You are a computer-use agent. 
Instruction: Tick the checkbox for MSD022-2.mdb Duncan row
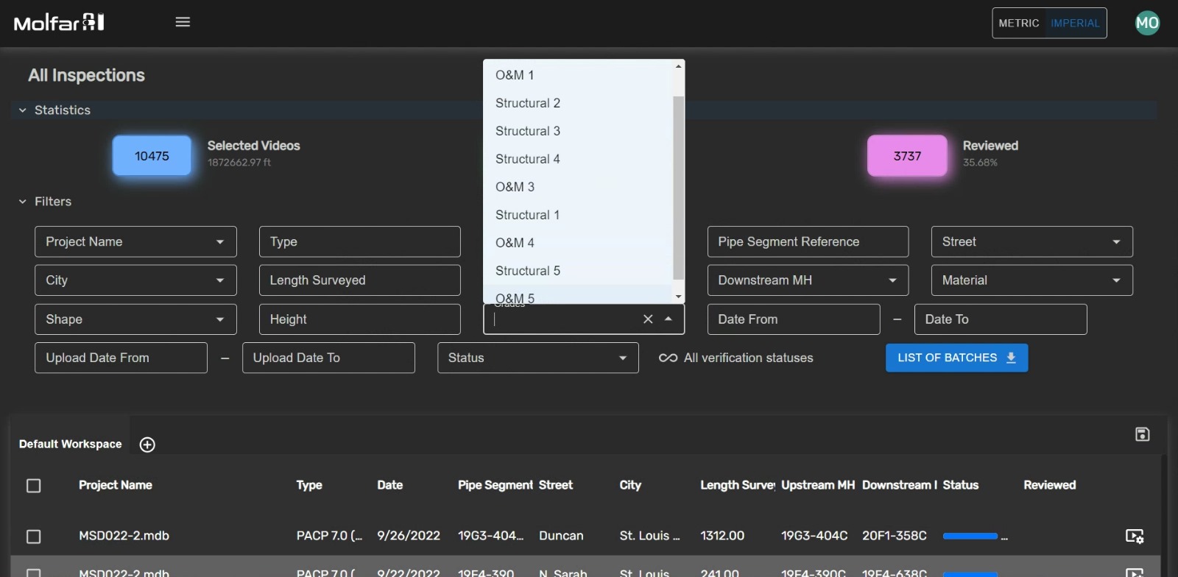point(34,537)
